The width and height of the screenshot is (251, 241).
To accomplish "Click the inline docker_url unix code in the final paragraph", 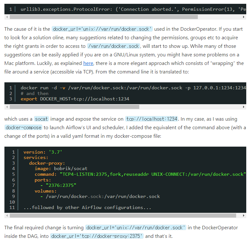I will point(135,228).
